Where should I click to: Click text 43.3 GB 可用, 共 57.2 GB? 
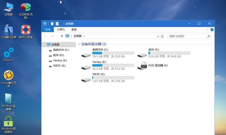click(x=108, y=69)
